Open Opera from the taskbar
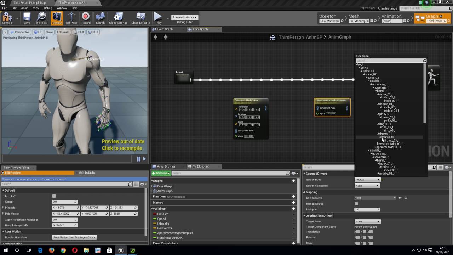The width and height of the screenshot is (453, 255). [x=75, y=250]
